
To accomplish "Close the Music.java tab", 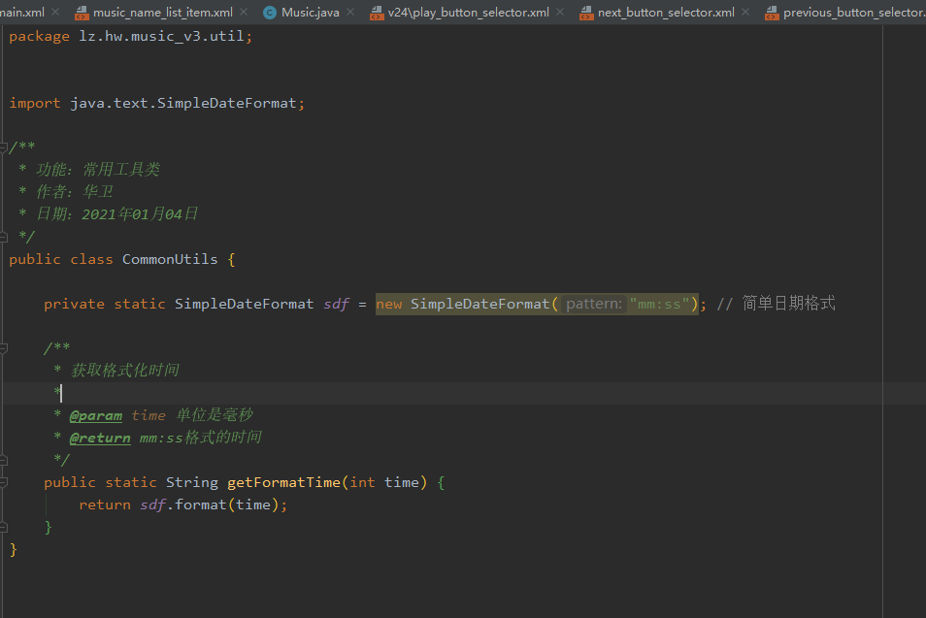I will click(x=350, y=12).
